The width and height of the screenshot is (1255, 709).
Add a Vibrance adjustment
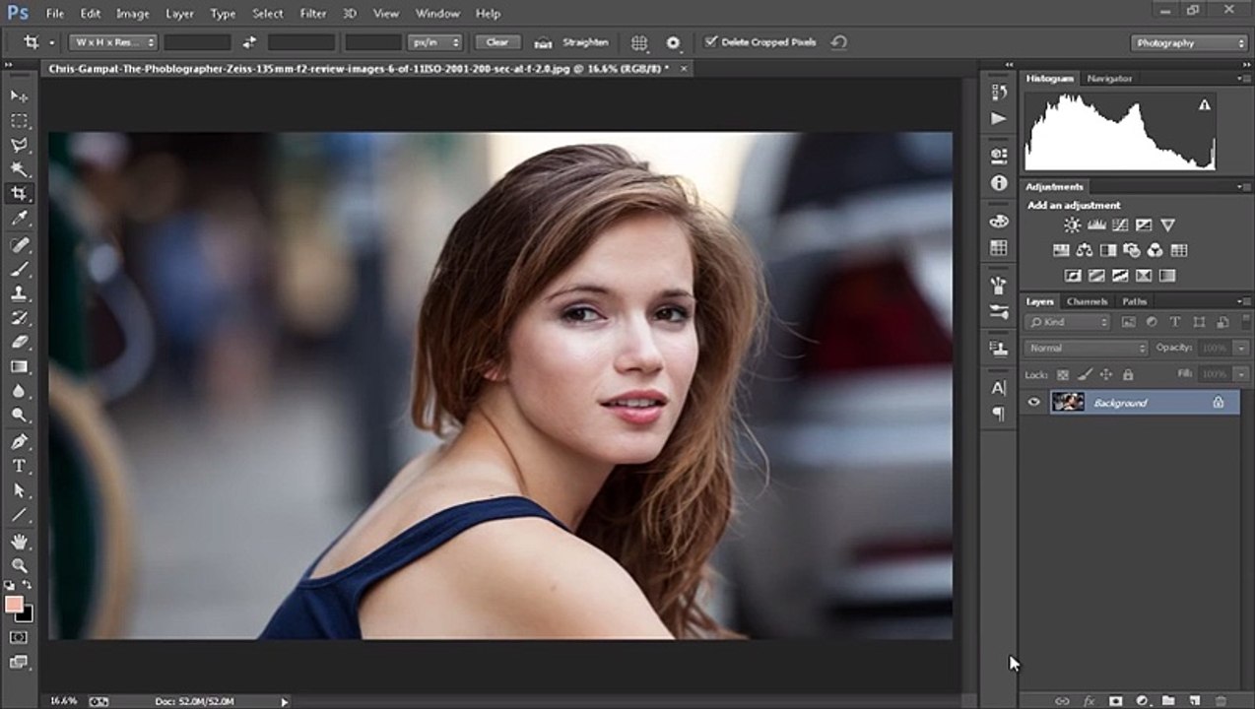[1167, 226]
